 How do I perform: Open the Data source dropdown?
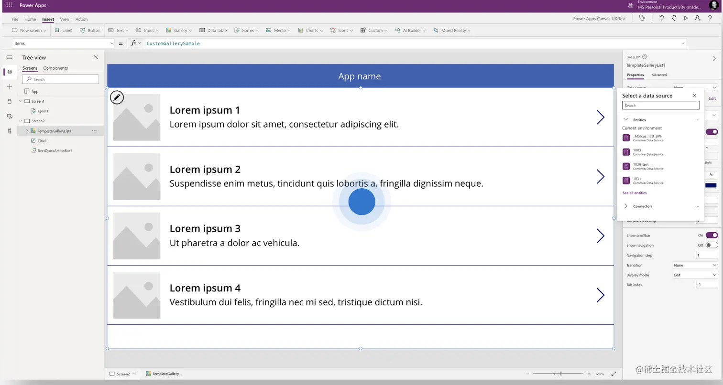(695, 87)
